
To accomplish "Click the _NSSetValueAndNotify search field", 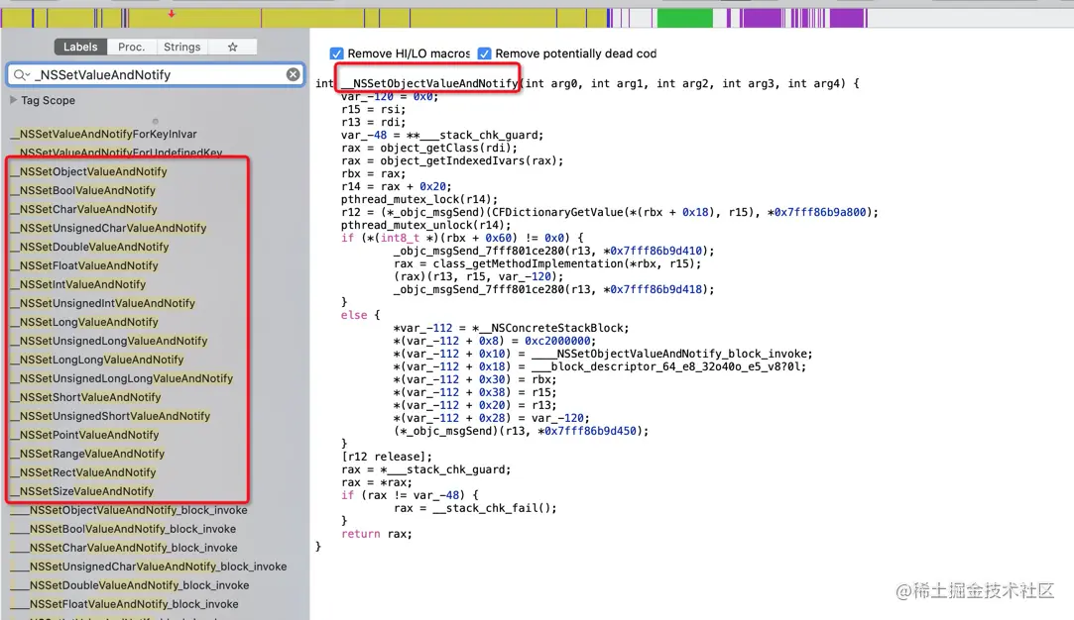I will pos(156,74).
